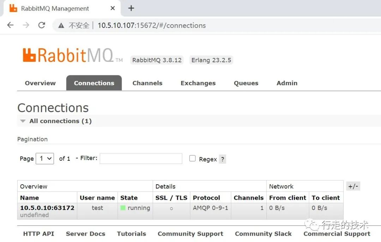Select the Connections tab
This screenshot has height=242, width=381.
point(94,83)
